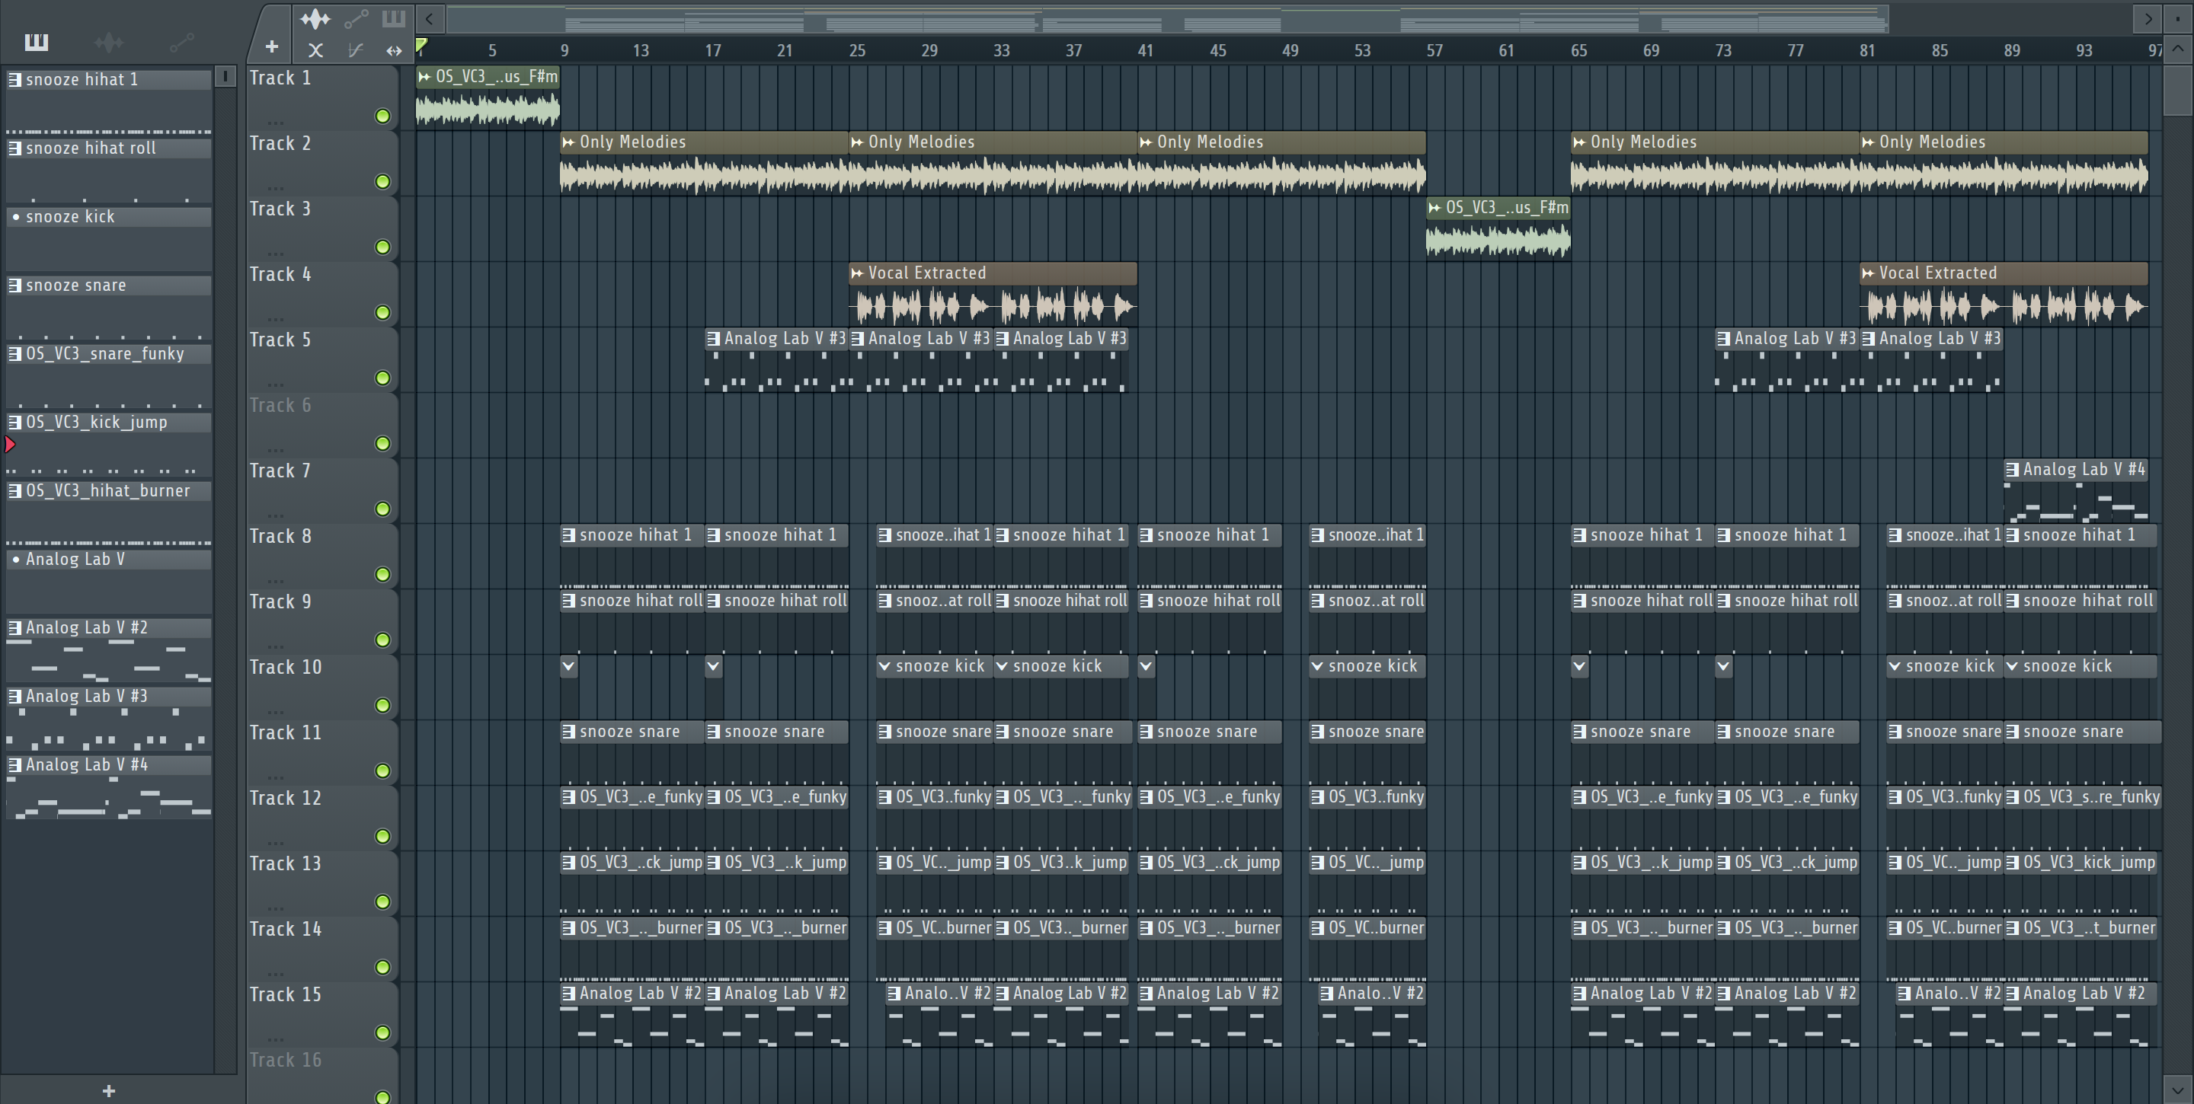2194x1104 pixels.
Task: Click the X-shaped crossfade icon above the tracks
Action: pyautogui.click(x=315, y=50)
